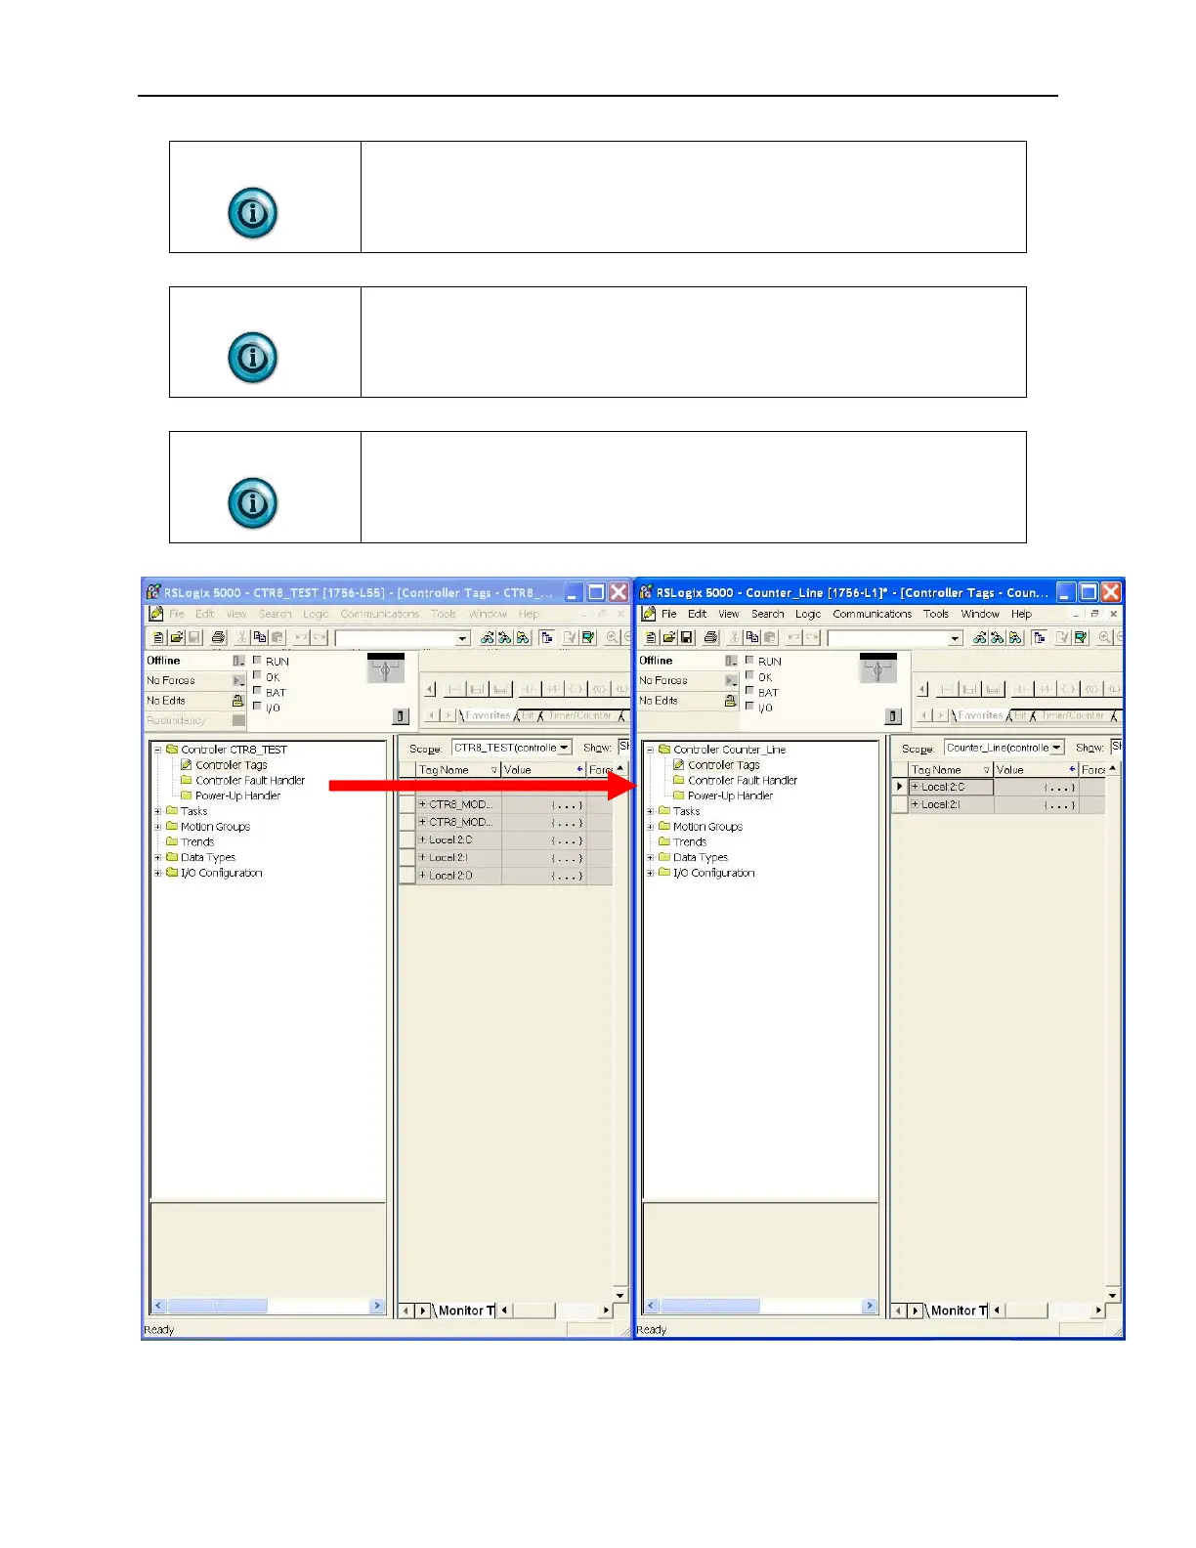The height and width of the screenshot is (1548, 1196).
Task: Select Favorites instruction tab in Counter_Line window
Action: click(x=980, y=715)
